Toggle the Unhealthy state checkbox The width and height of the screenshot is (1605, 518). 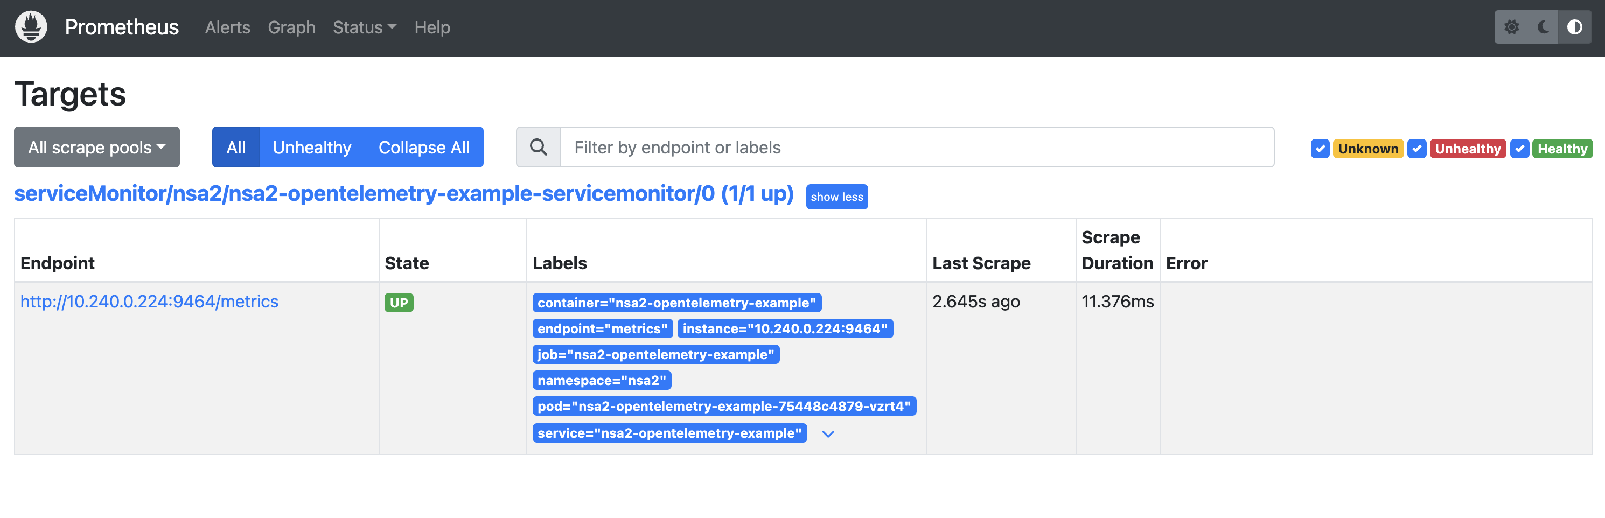[1417, 149]
